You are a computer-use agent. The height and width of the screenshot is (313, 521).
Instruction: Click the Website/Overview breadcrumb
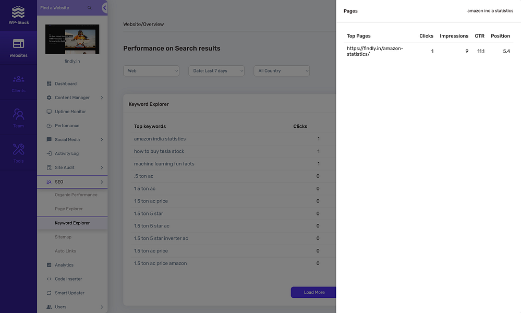(x=143, y=24)
